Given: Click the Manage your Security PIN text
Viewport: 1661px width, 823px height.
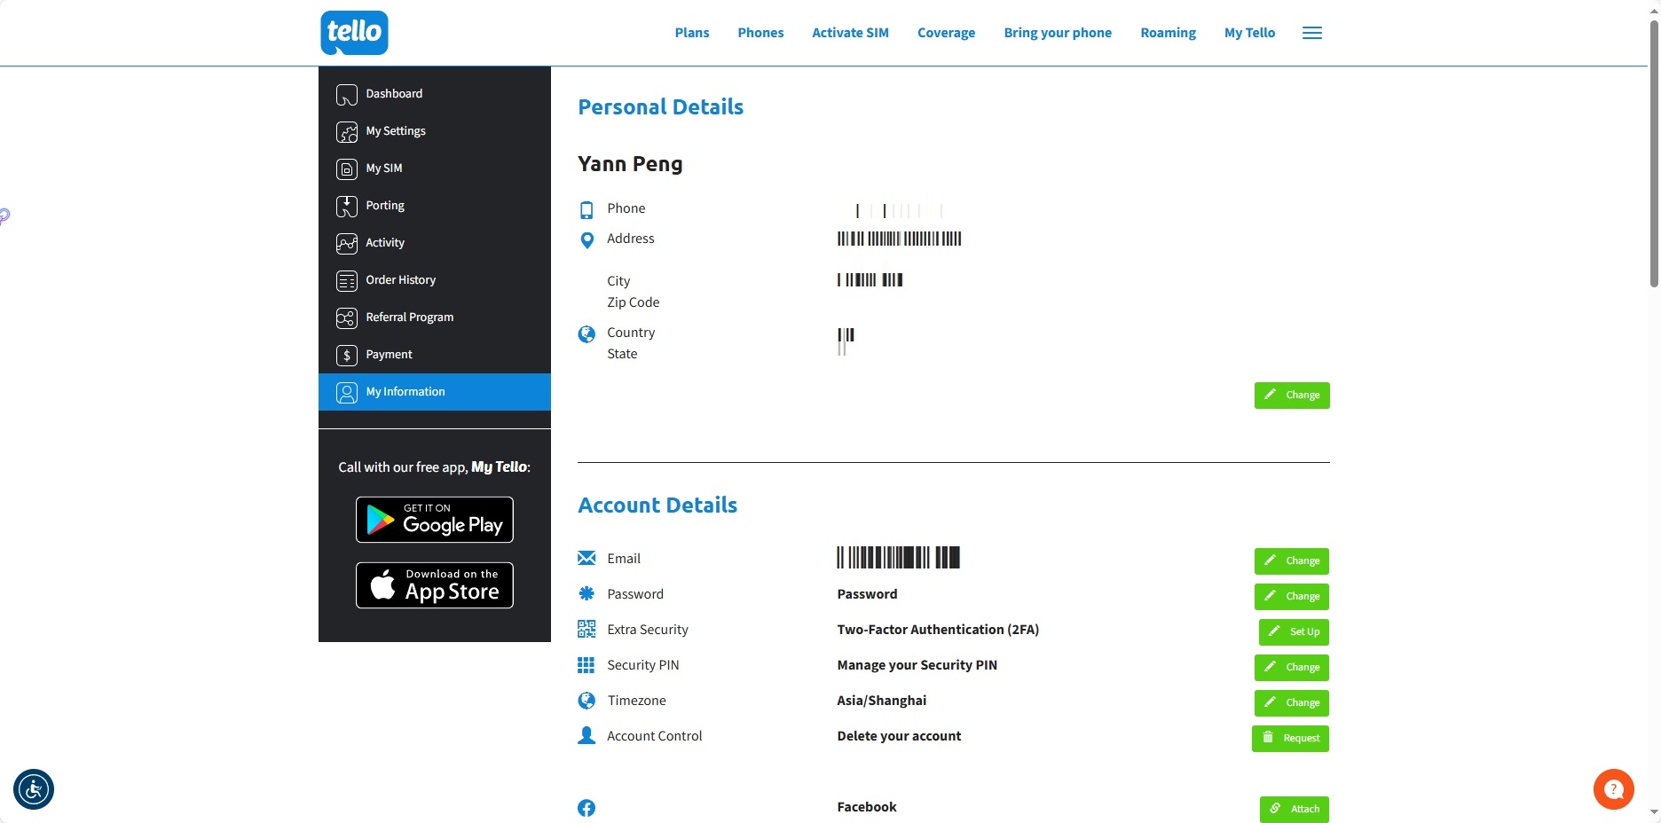Looking at the screenshot, I should 917,665.
